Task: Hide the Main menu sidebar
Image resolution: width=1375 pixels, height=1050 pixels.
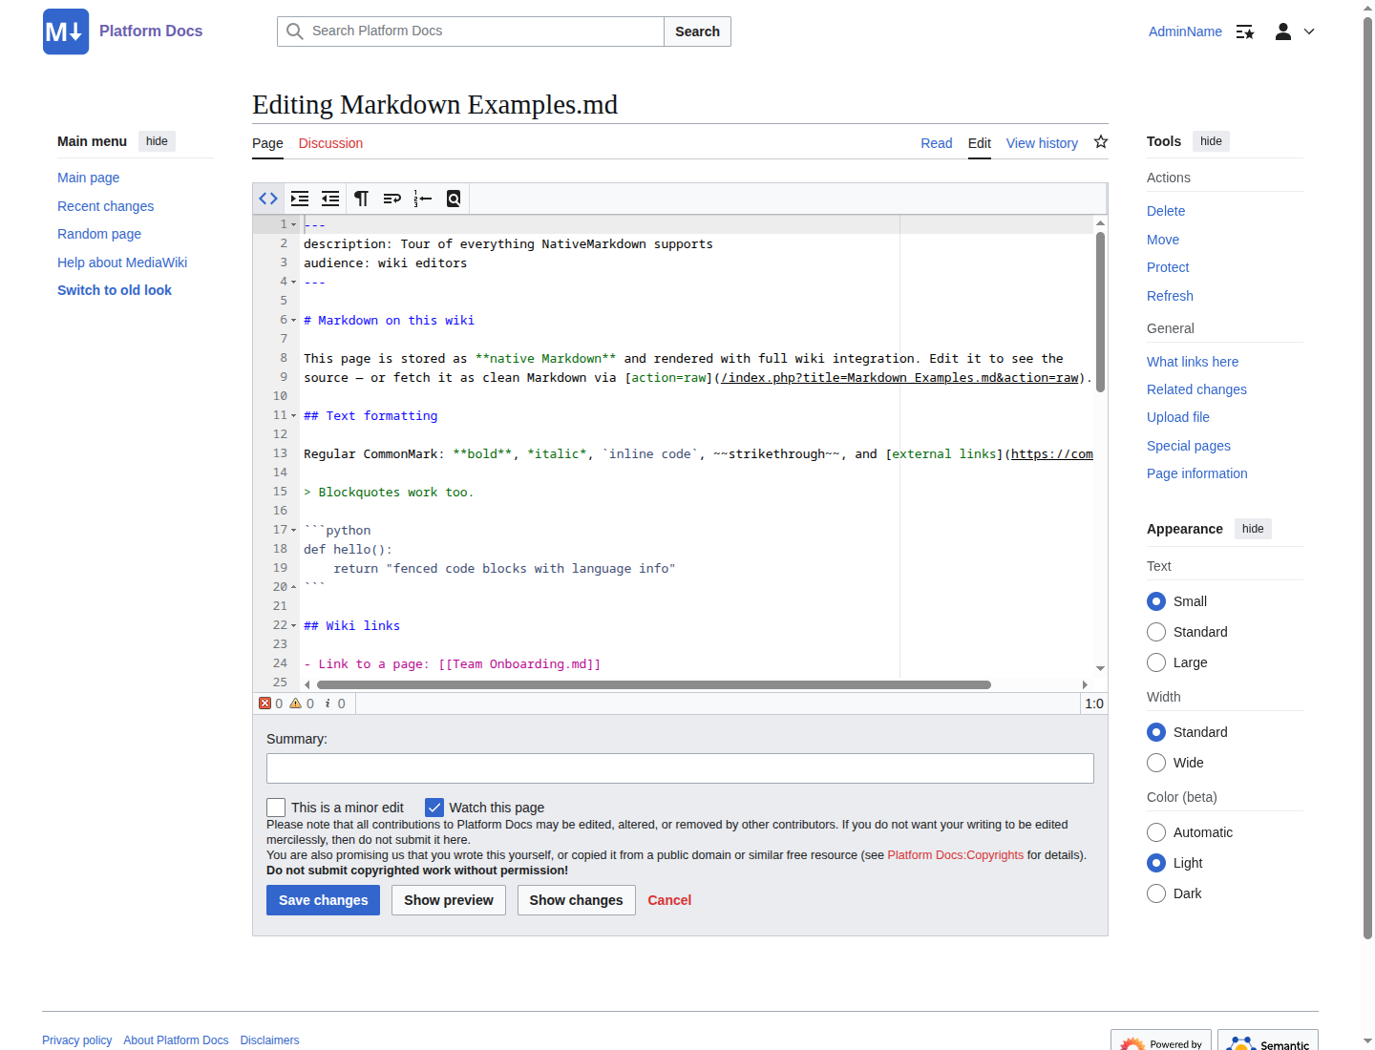Action: (x=157, y=141)
